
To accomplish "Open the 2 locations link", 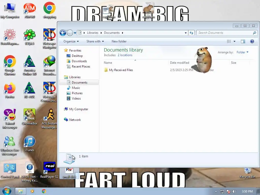I will click(x=125, y=55).
